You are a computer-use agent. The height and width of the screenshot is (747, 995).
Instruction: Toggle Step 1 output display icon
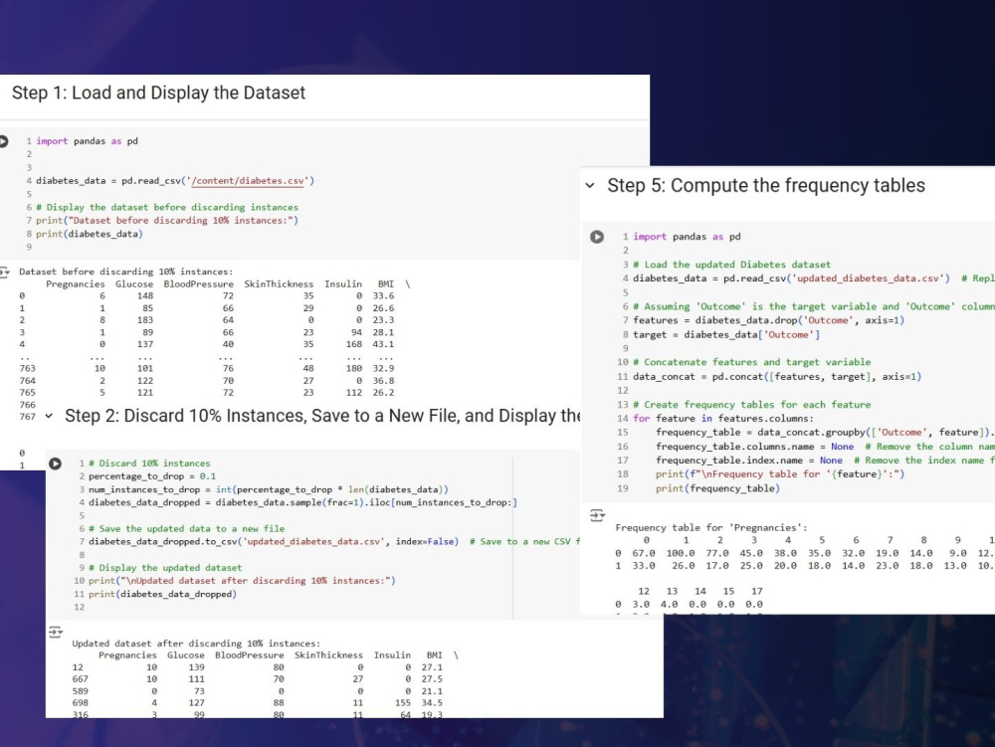(x=4, y=272)
